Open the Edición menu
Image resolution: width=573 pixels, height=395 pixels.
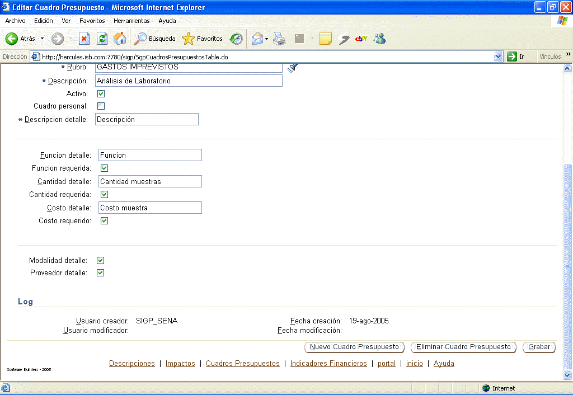coord(44,21)
